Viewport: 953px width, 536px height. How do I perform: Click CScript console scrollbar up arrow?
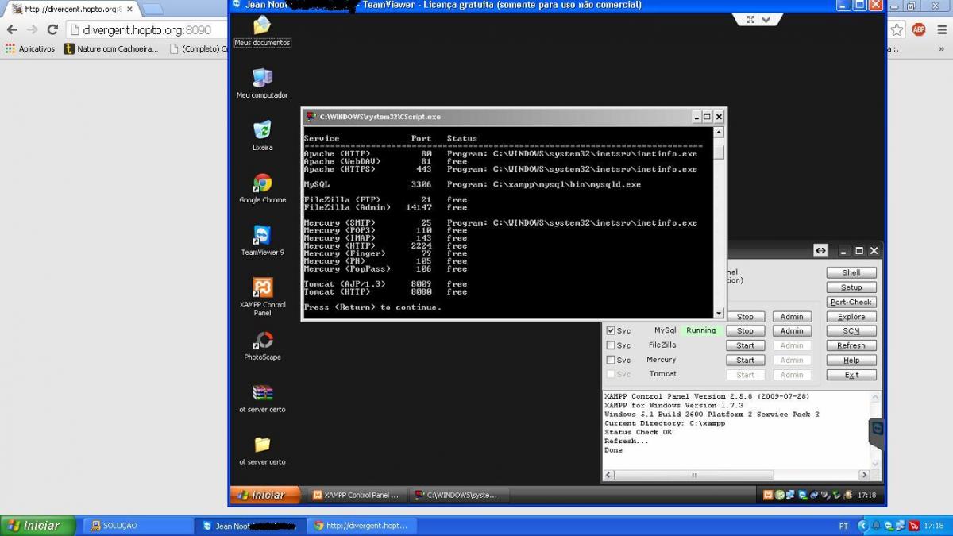tap(719, 133)
